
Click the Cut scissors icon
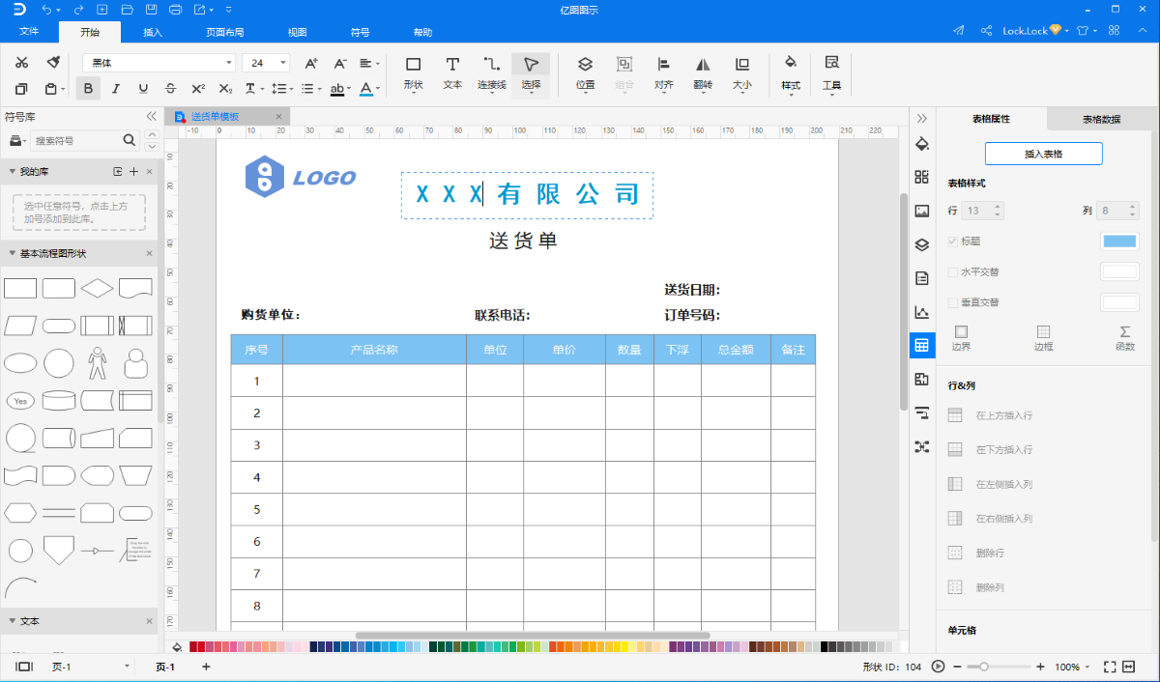coord(22,63)
